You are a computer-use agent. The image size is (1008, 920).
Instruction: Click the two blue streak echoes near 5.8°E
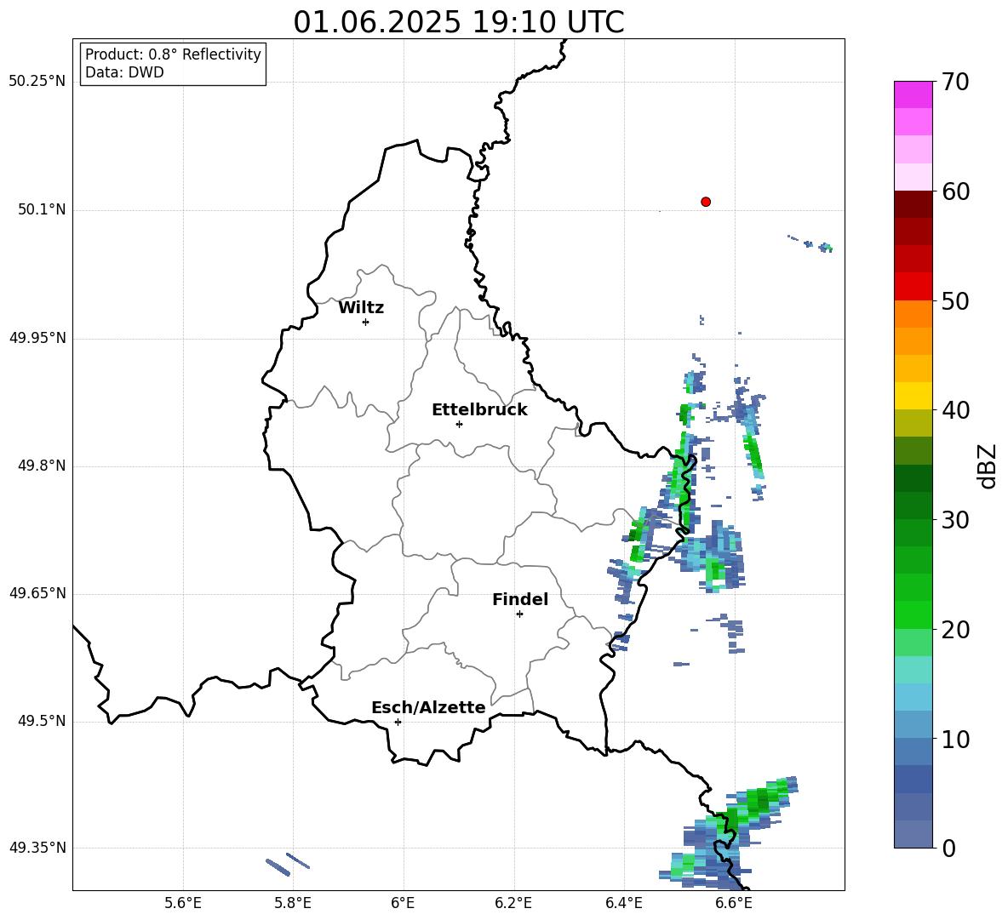[x=288, y=864]
